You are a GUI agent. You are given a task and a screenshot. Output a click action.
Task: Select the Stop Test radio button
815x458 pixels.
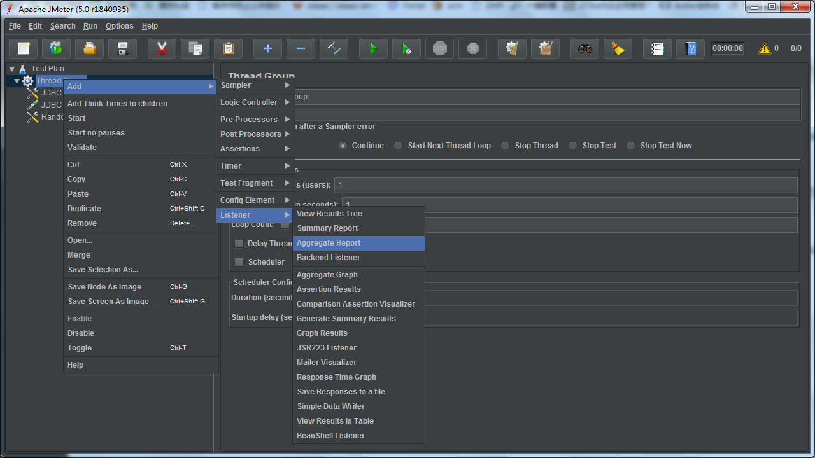tap(572, 146)
